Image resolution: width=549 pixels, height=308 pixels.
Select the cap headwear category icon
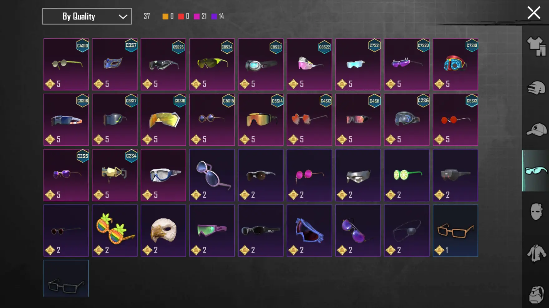point(536,129)
